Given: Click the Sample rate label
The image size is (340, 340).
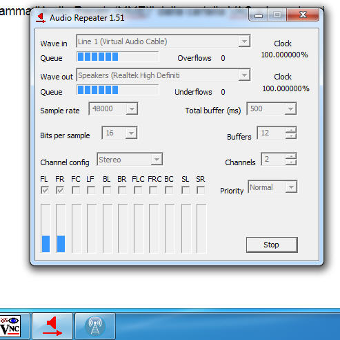Looking at the screenshot, I should (60, 111).
